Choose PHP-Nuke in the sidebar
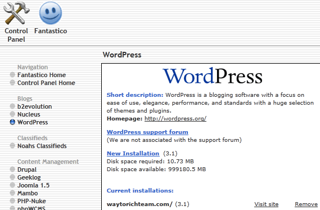 tap(31, 201)
